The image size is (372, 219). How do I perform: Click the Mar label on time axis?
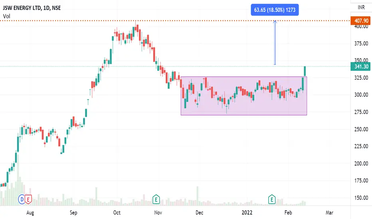[x=329, y=213]
